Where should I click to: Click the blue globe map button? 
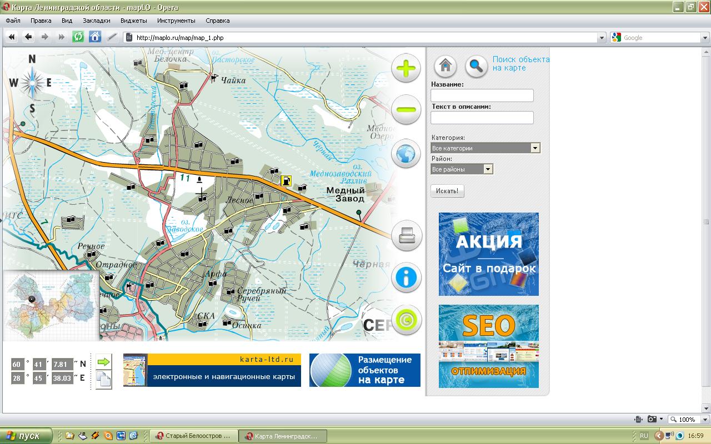[405, 153]
